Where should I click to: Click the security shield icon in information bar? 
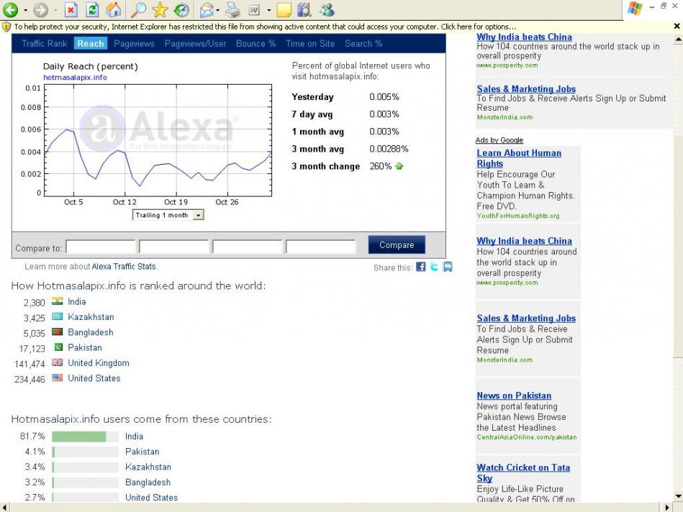point(6,27)
